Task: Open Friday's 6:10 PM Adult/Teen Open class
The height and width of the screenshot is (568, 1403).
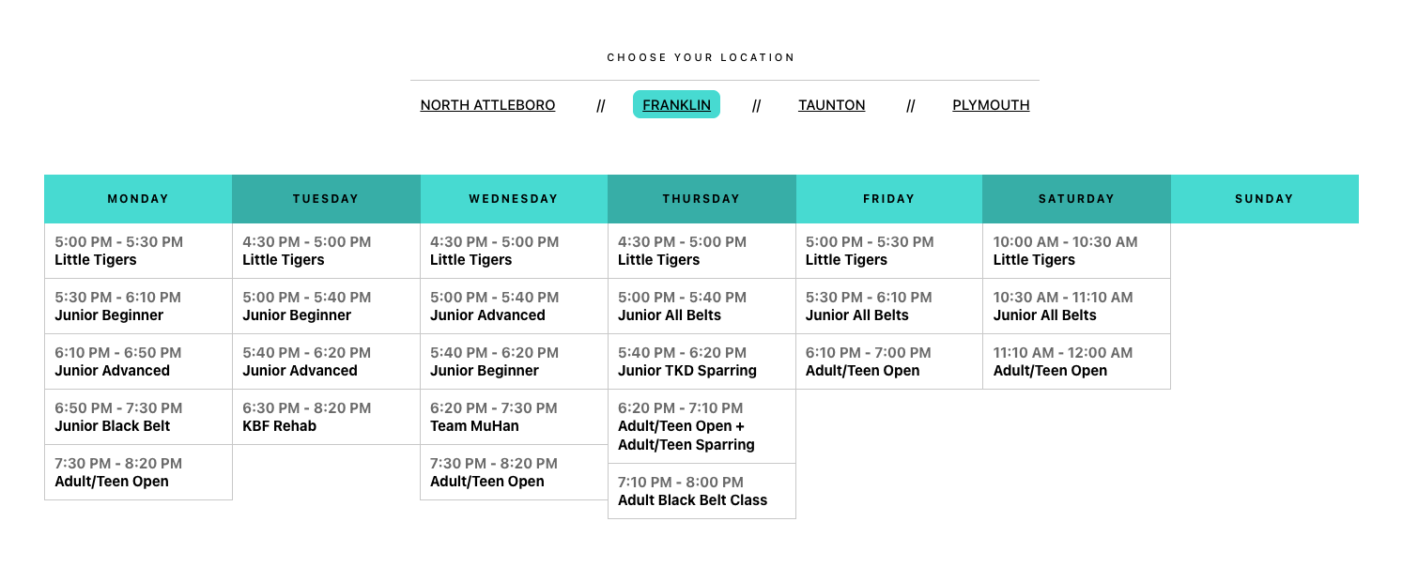Action: tap(888, 361)
